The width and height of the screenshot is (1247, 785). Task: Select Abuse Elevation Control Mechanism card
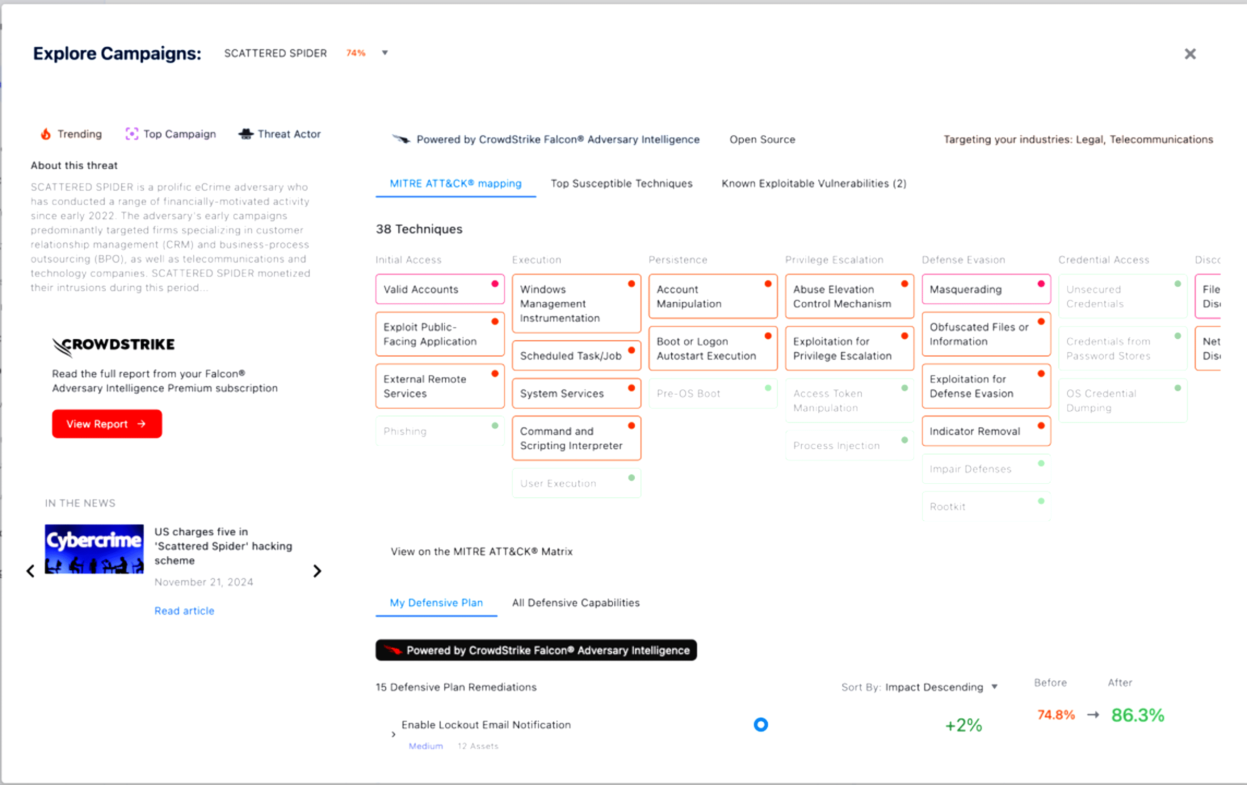(x=850, y=296)
